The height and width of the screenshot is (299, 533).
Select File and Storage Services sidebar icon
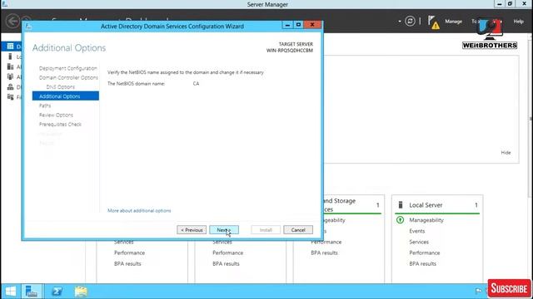click(x=10, y=97)
